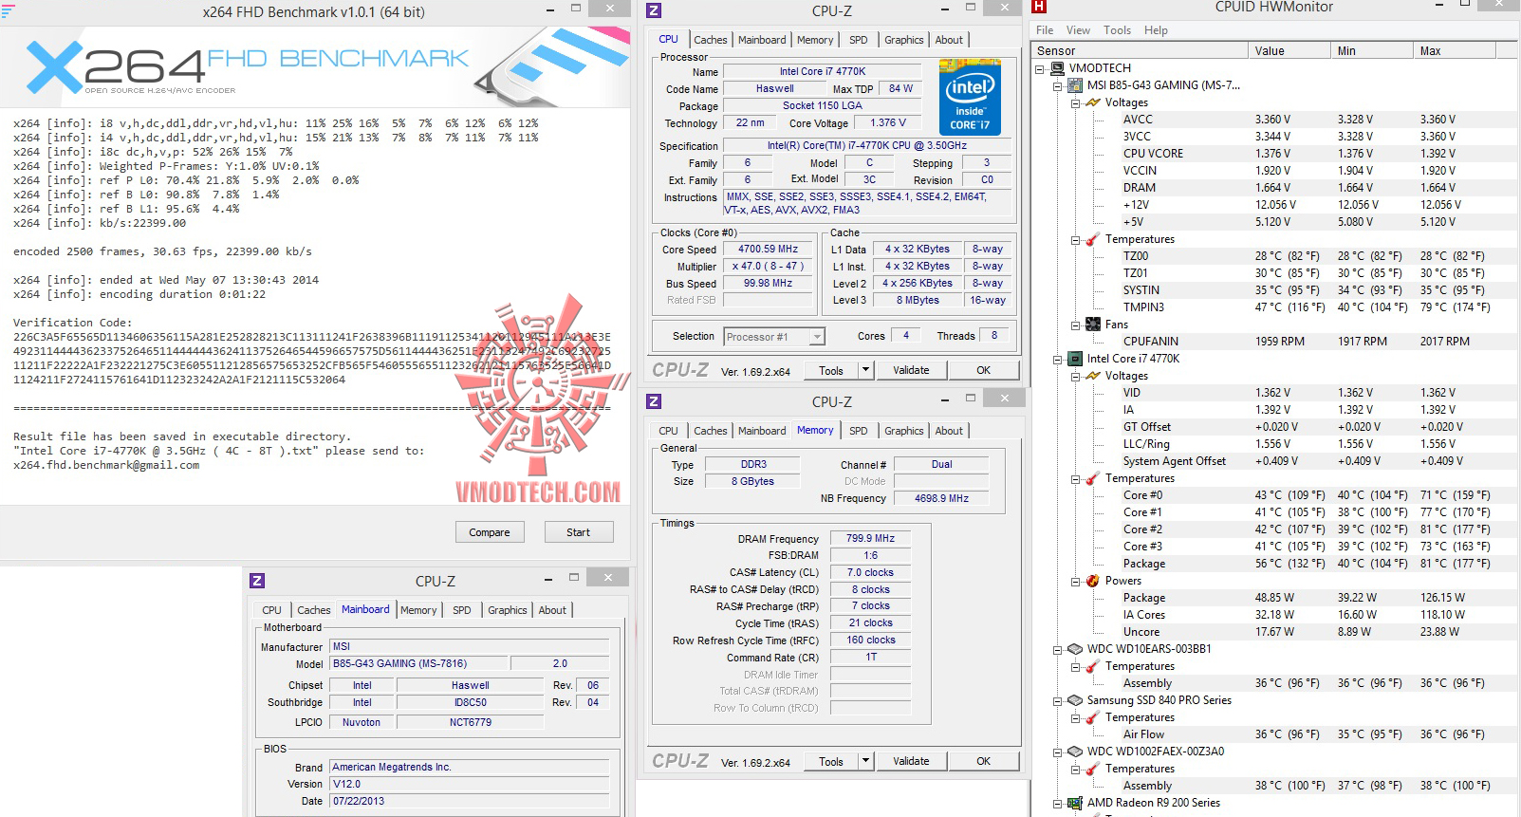The height and width of the screenshot is (817, 1521).
Task: Open the File menu in HWMonitor
Action: pos(1045,30)
